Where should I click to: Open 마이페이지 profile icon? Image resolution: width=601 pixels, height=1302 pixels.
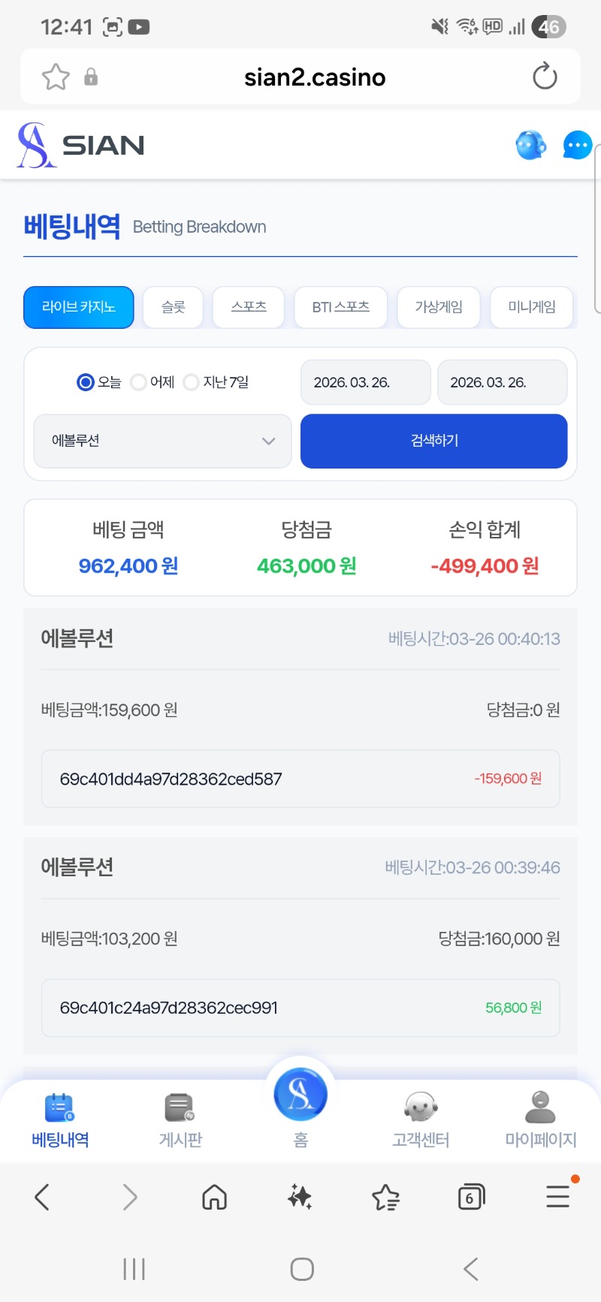point(540,1120)
